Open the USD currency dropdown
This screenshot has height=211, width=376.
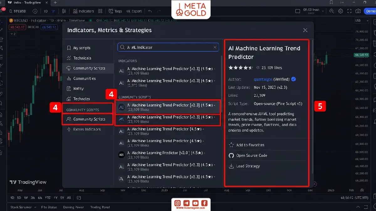[362, 21]
